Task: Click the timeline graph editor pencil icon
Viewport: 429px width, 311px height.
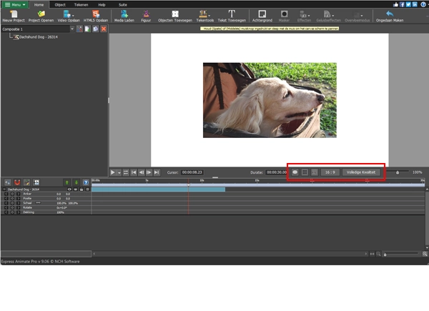Action: click(26, 182)
